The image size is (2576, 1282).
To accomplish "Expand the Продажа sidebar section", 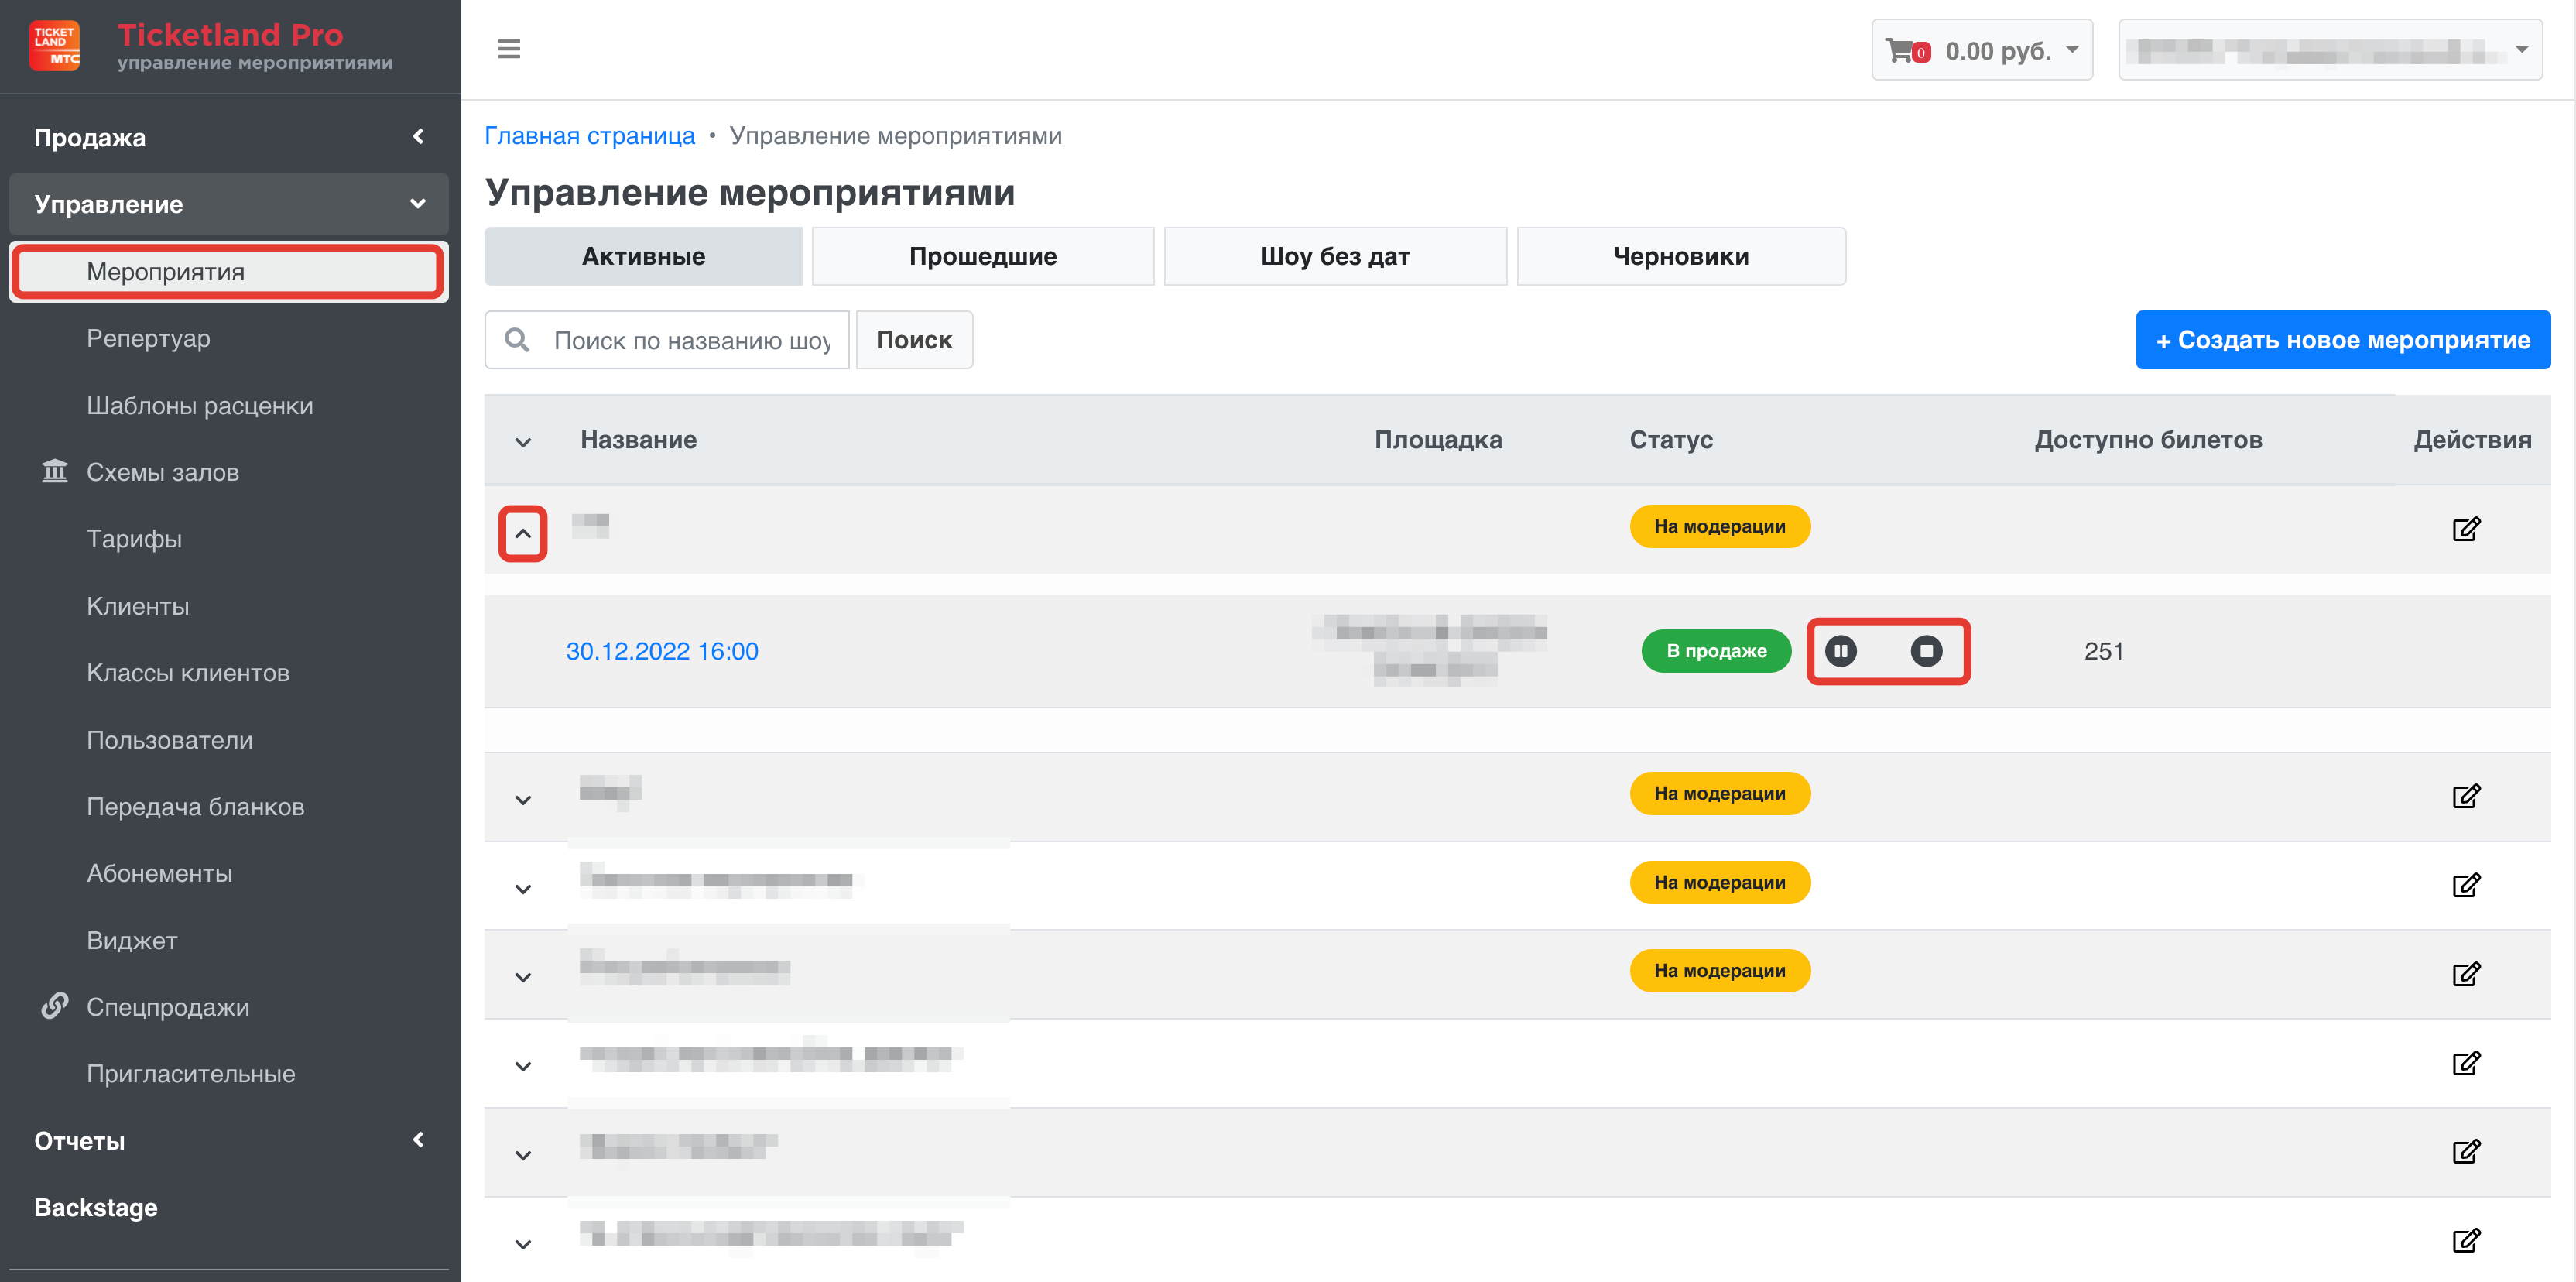I will click(229, 137).
